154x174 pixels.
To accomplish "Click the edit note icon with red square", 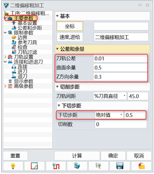I will tap(34, 166).
